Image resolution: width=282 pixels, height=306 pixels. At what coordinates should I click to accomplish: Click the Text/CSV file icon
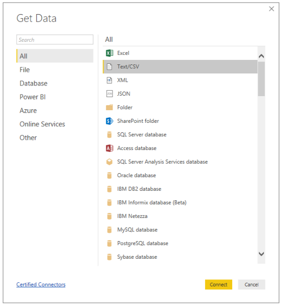(x=109, y=67)
